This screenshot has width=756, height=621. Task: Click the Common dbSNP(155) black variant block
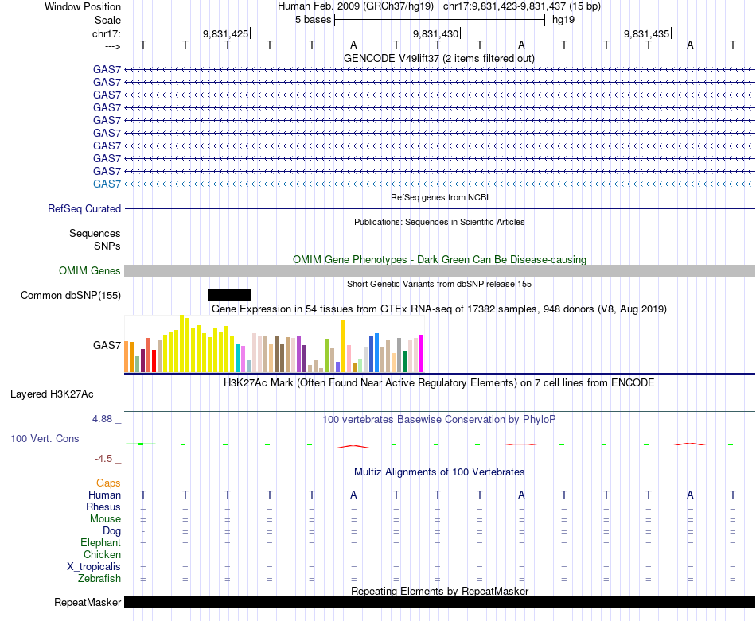[229, 295]
